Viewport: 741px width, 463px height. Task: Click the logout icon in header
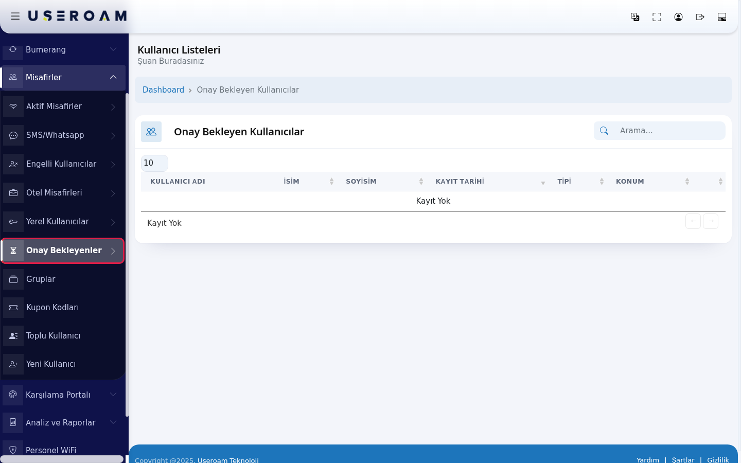click(700, 17)
